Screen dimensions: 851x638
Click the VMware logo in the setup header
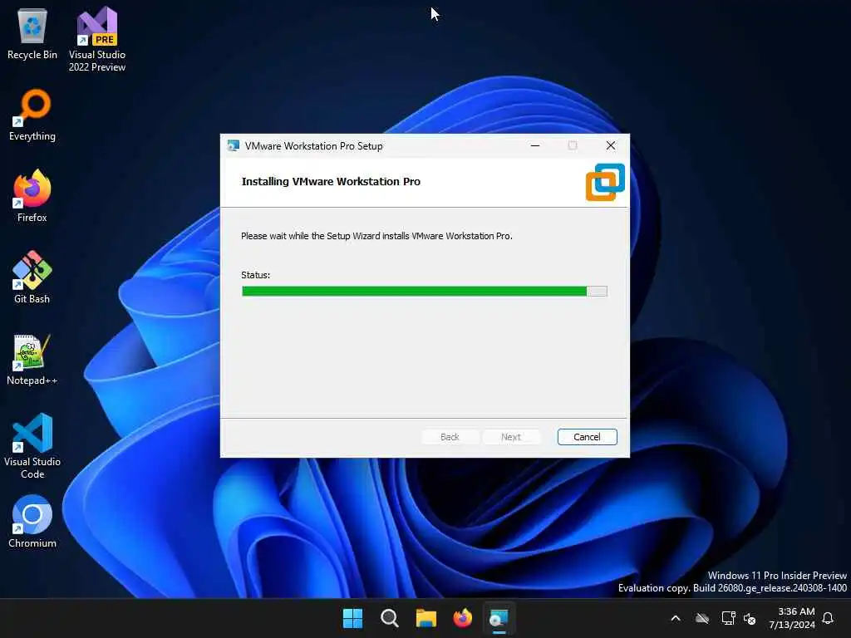[x=605, y=182]
